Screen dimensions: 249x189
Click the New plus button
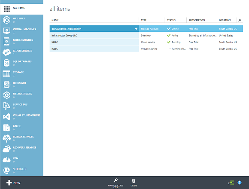pyautogui.click(x=13, y=183)
